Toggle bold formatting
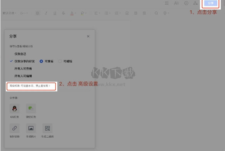225x151 pixels. click(37, 13)
